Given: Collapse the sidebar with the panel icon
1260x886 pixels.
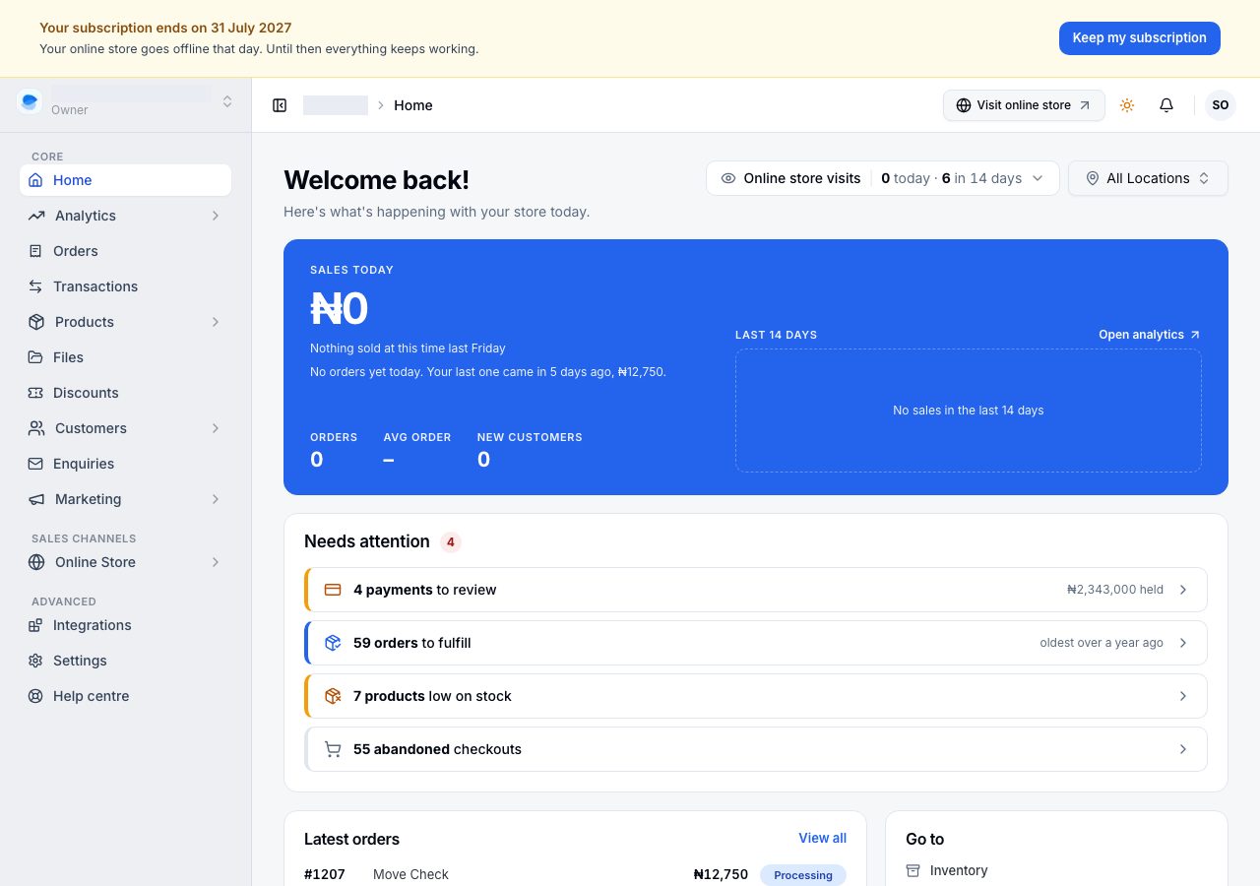Looking at the screenshot, I should click(280, 105).
